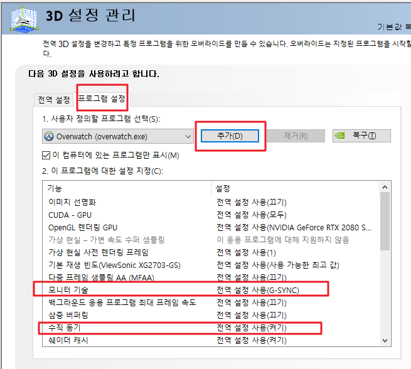Click the settings list scrollbar thumb
Screen dimensions: 411x369
click(x=385, y=222)
